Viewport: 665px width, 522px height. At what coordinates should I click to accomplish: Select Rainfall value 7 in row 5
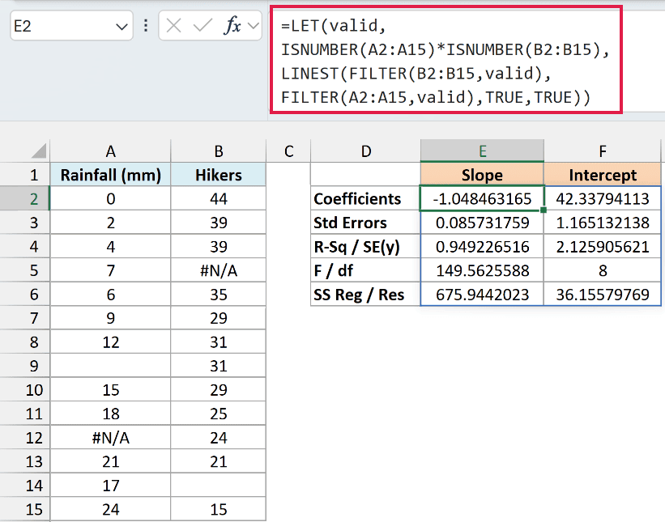click(110, 270)
